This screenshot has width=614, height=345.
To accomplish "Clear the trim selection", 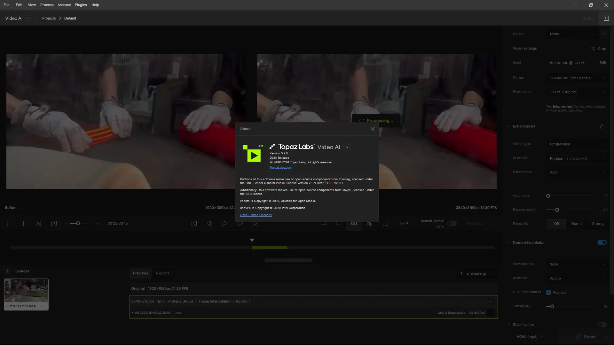I will (x=38, y=224).
